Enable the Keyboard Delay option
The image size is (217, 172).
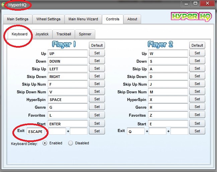click(x=45, y=143)
